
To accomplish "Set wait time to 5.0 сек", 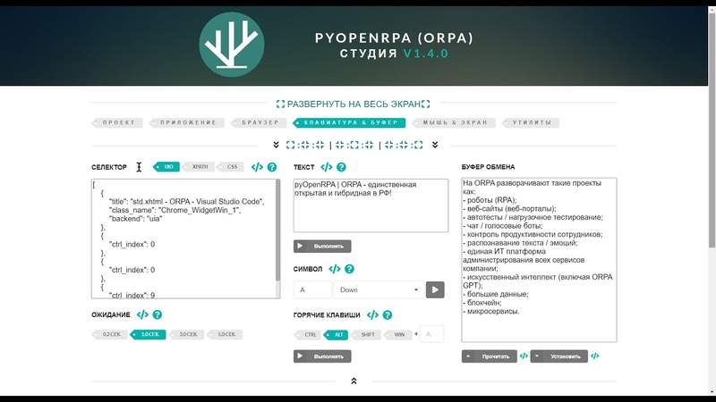I will coord(225,334).
